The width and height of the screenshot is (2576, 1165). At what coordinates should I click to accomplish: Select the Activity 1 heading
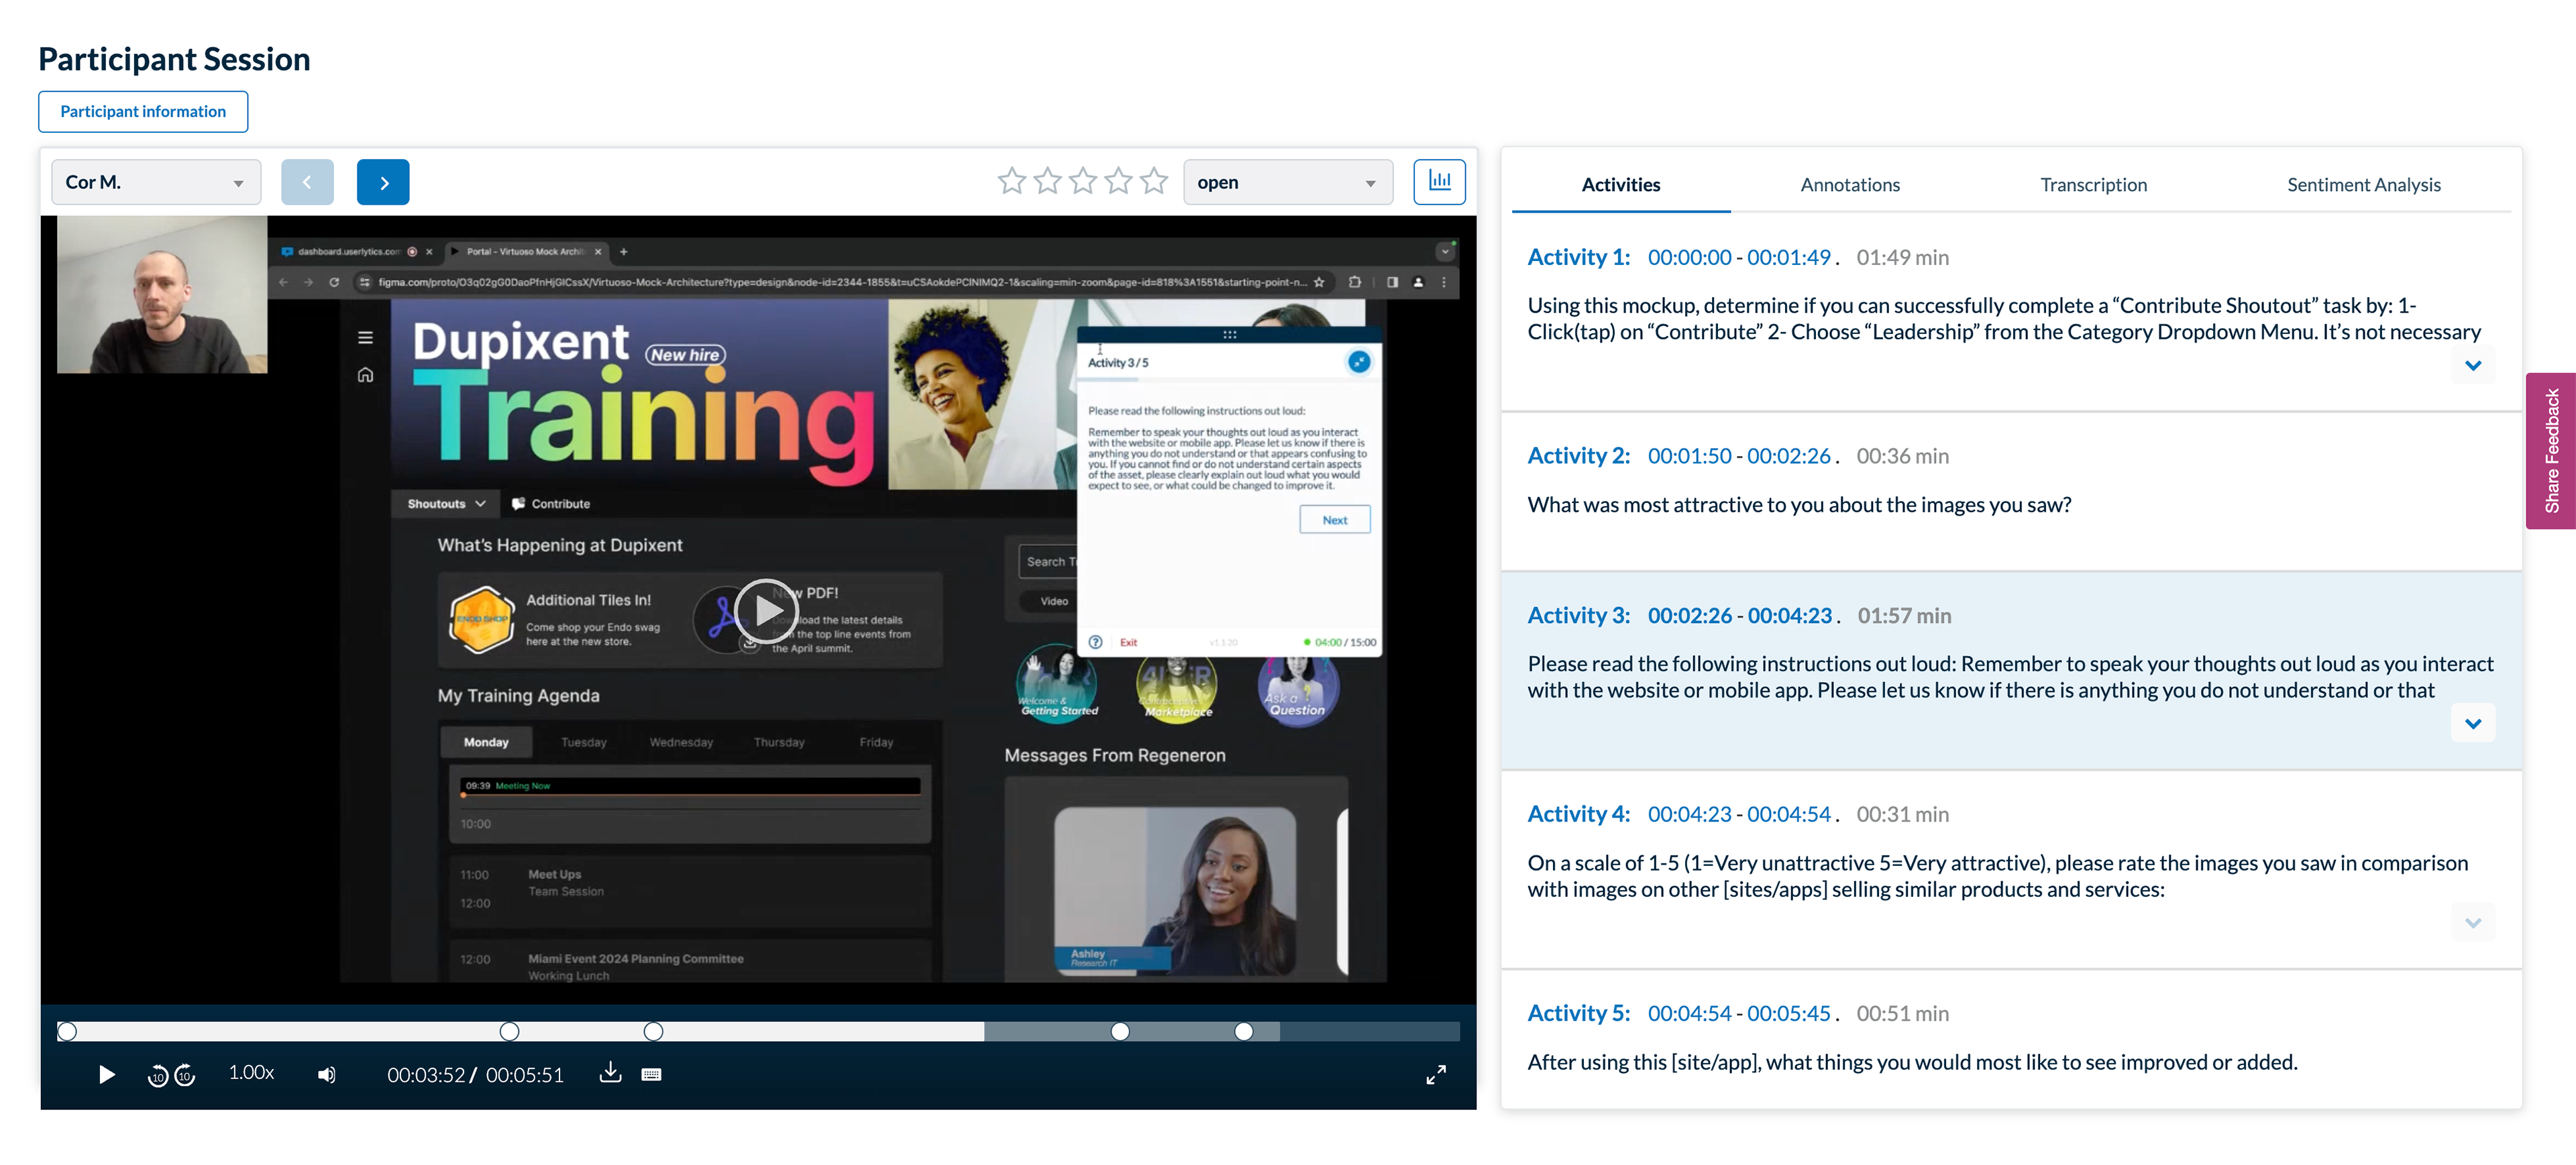pyautogui.click(x=1578, y=257)
